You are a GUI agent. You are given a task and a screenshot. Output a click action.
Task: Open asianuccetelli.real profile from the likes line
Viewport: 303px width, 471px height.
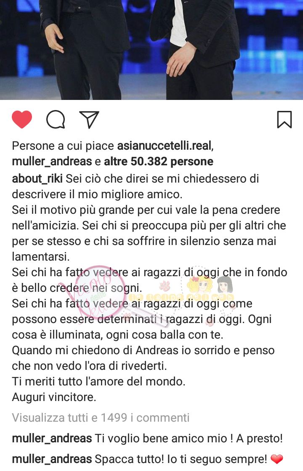click(164, 146)
